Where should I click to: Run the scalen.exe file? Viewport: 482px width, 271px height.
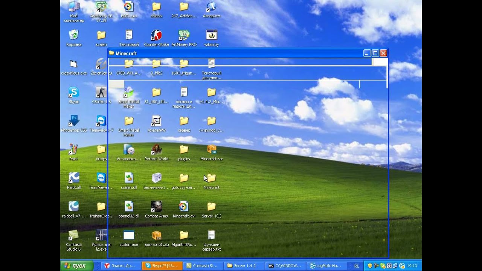(x=129, y=238)
